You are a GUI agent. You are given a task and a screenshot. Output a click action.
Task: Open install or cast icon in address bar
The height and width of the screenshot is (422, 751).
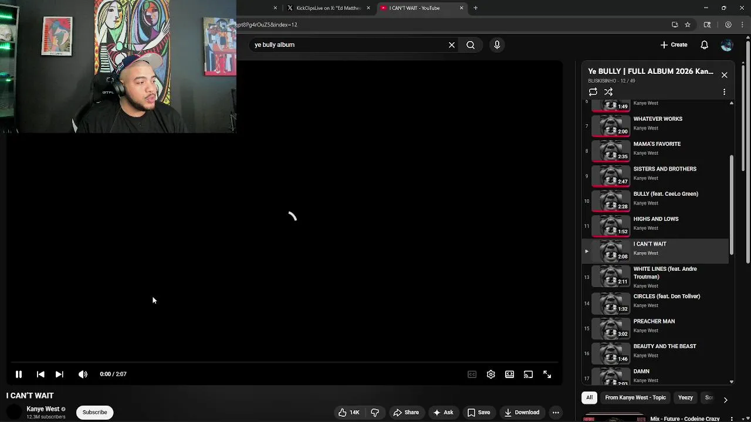[x=675, y=25]
